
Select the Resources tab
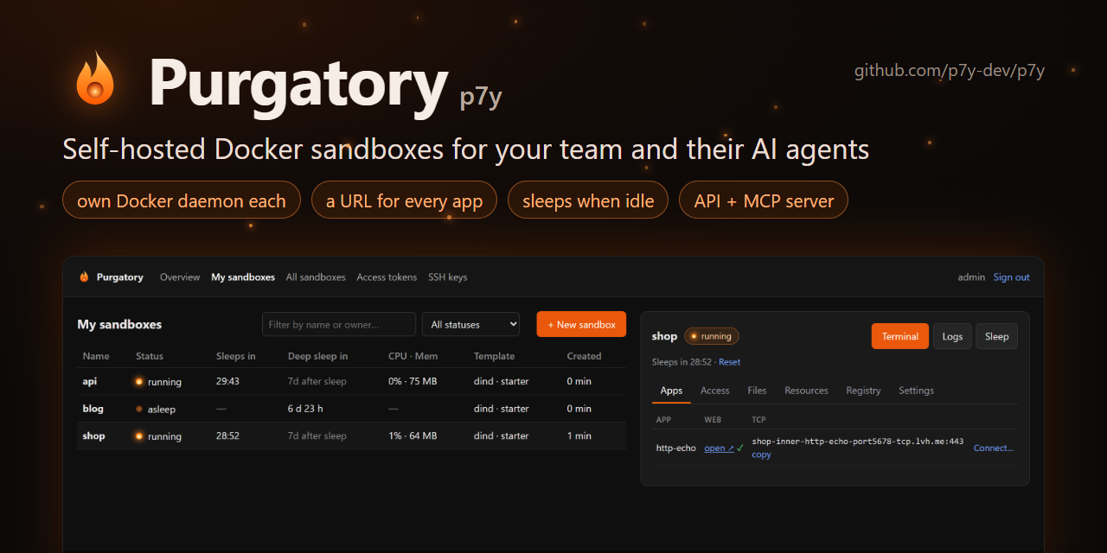(806, 391)
